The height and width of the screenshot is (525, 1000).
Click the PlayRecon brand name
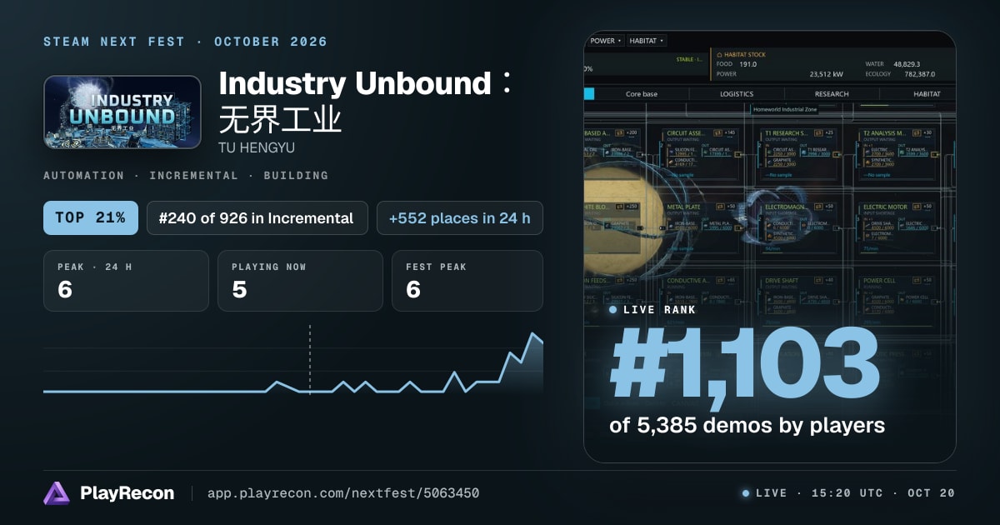pos(127,493)
